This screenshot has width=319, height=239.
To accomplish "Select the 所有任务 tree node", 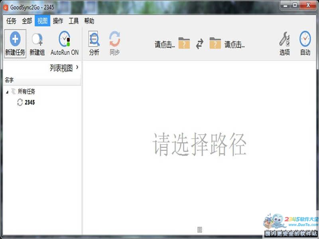I will coord(26,92).
